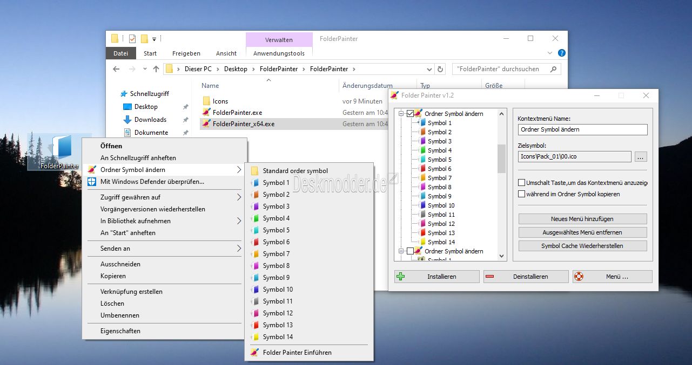
Task: Click the Explorer back arrow
Action: pyautogui.click(x=116, y=69)
